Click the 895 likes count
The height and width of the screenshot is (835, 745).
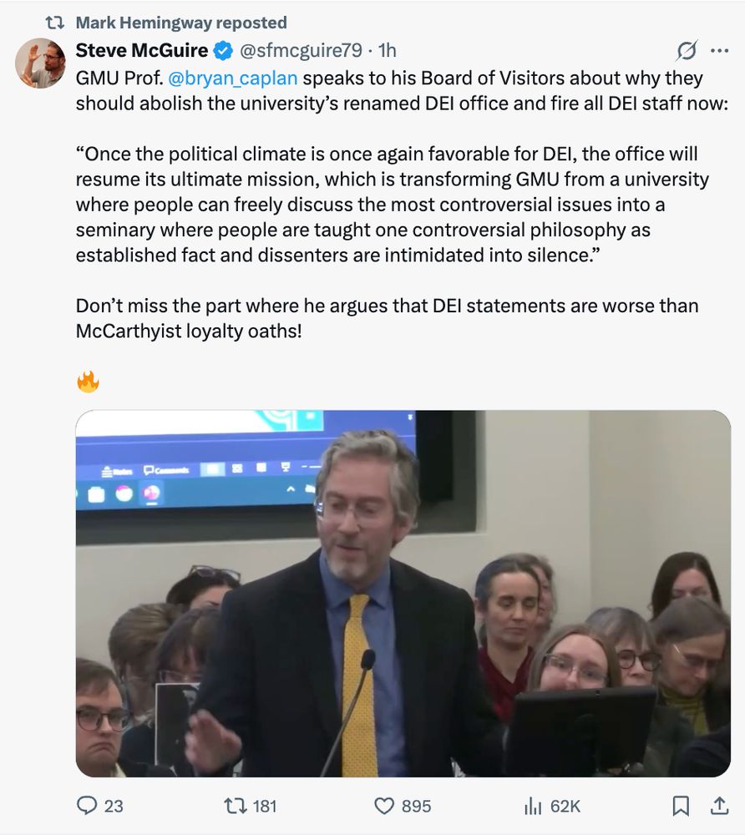tap(416, 806)
